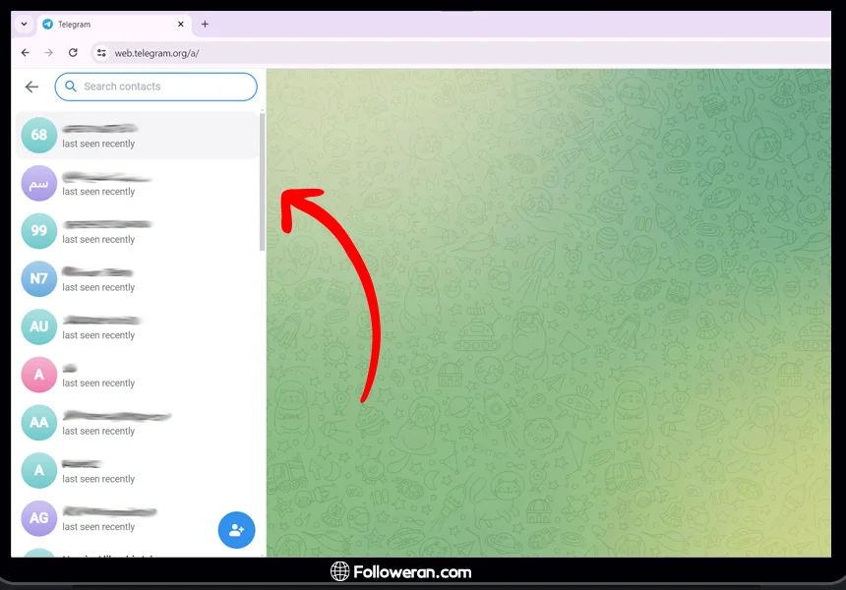
Task: Go back using the contacts panel arrow
Action: (x=31, y=87)
